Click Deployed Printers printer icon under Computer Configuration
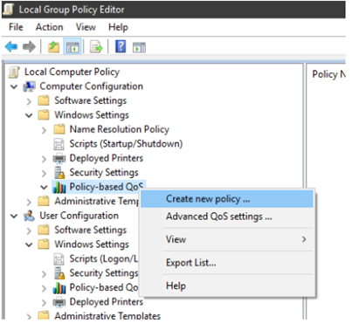The height and width of the screenshot is (330, 352). (x=59, y=158)
